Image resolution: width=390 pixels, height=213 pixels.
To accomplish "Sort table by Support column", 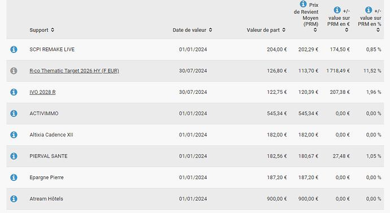I will tap(53, 30).
